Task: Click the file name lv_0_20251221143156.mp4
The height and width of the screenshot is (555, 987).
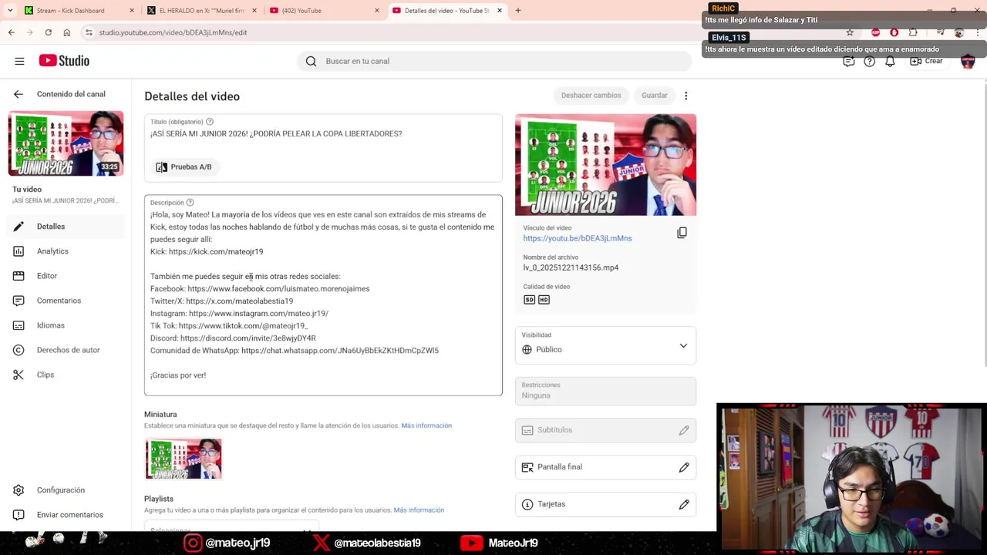Action: coord(571,267)
